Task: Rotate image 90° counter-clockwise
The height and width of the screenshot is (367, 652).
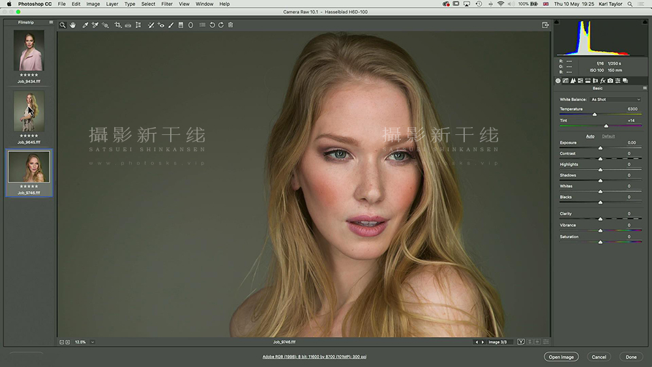Action: pos(212,25)
